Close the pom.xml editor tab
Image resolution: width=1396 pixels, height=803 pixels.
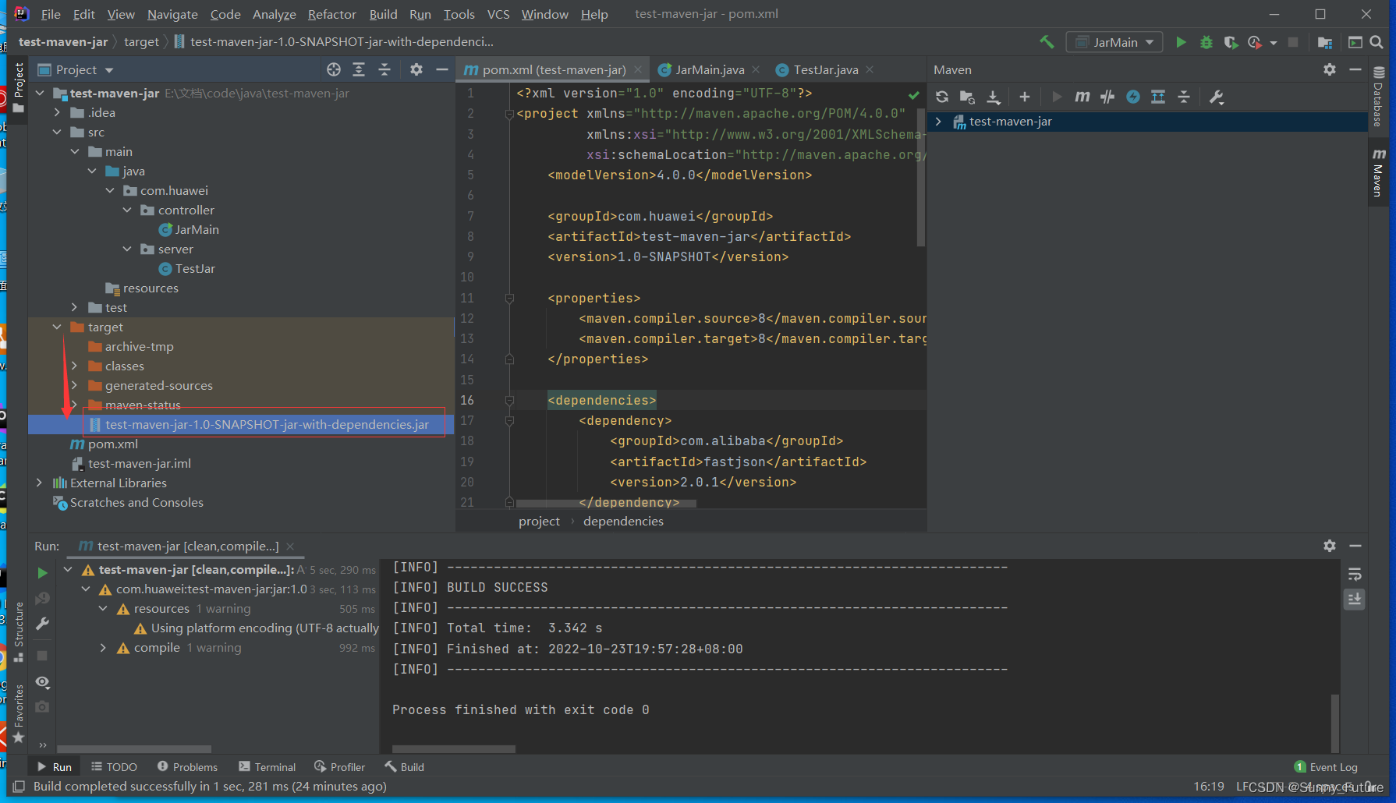click(x=638, y=69)
